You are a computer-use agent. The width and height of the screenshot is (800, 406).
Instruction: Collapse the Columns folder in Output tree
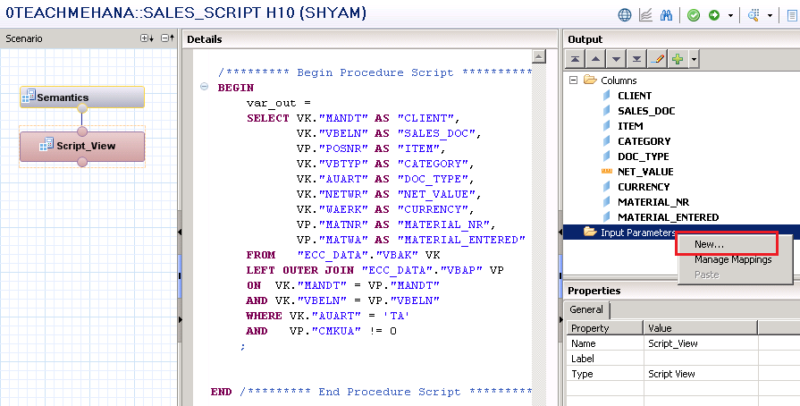coord(572,80)
